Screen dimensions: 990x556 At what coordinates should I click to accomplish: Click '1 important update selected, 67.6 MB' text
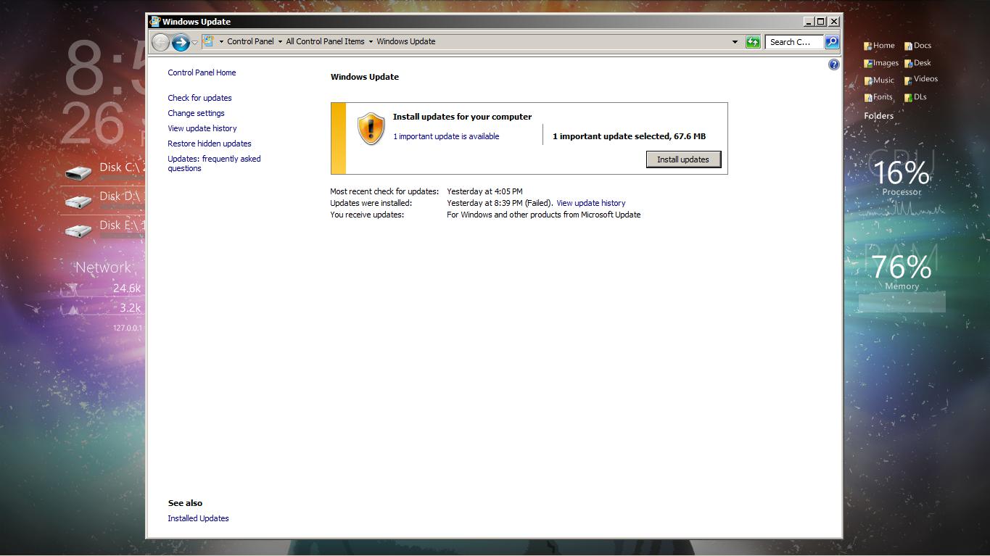629,136
